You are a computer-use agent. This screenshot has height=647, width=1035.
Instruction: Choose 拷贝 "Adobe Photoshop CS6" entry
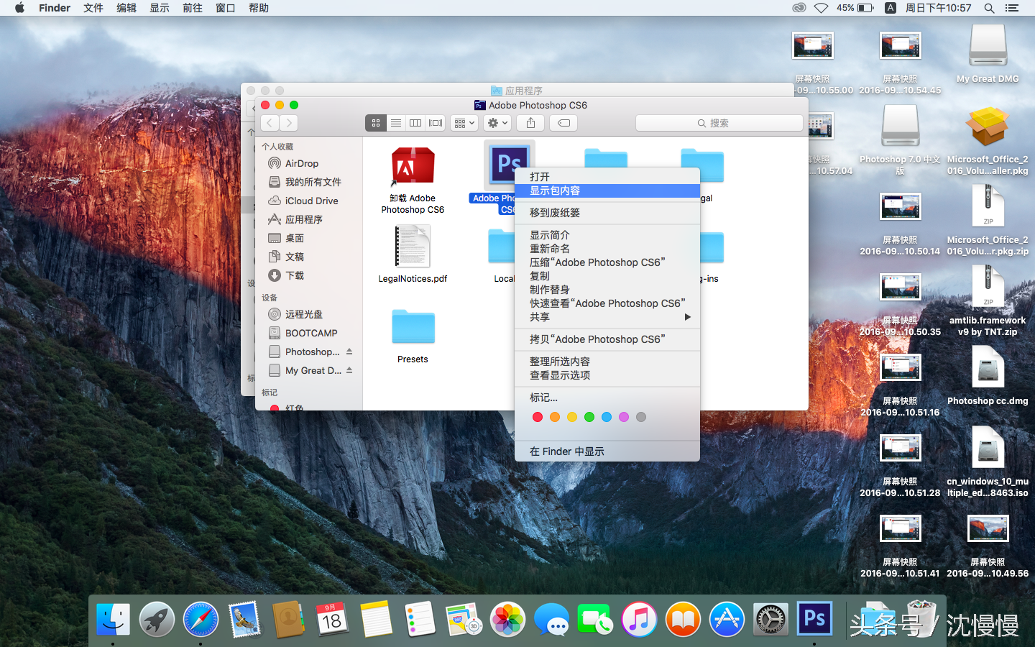click(x=607, y=339)
